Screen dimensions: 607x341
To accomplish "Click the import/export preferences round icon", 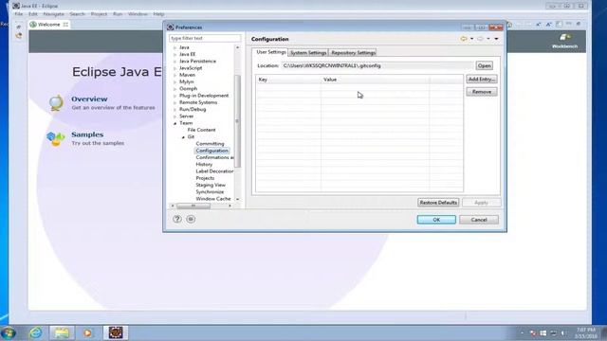I will 191,219.
